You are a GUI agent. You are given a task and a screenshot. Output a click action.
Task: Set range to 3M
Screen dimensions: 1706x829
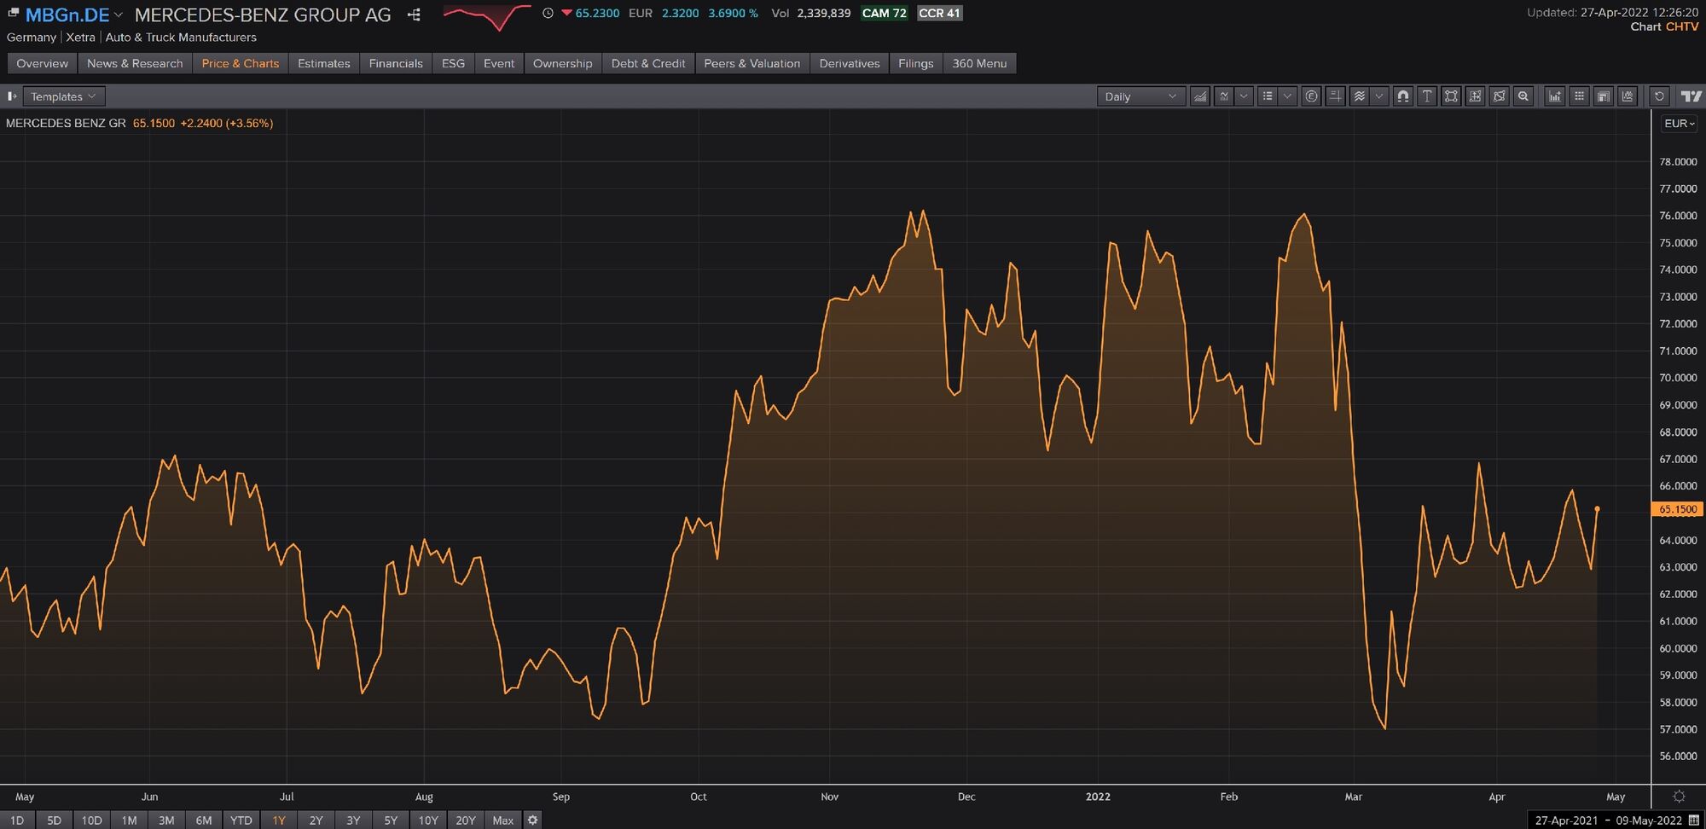tap(166, 820)
